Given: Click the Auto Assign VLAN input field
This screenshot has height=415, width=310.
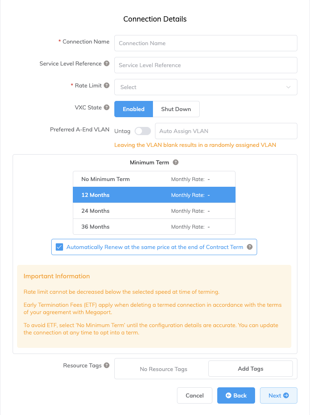Looking at the screenshot, I should click(226, 131).
